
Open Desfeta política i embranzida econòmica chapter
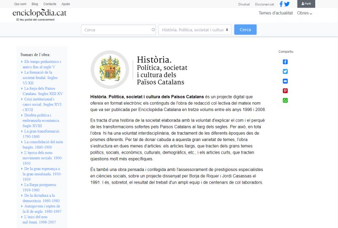tap(41, 120)
